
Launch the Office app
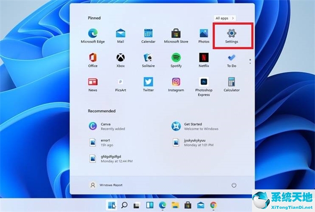click(x=92, y=60)
